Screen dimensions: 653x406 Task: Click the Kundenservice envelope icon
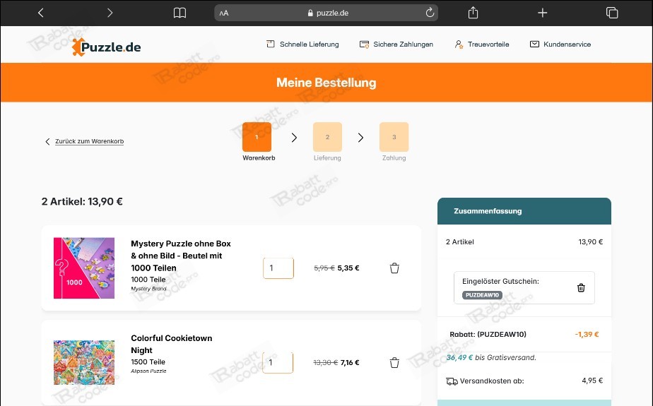click(x=534, y=44)
